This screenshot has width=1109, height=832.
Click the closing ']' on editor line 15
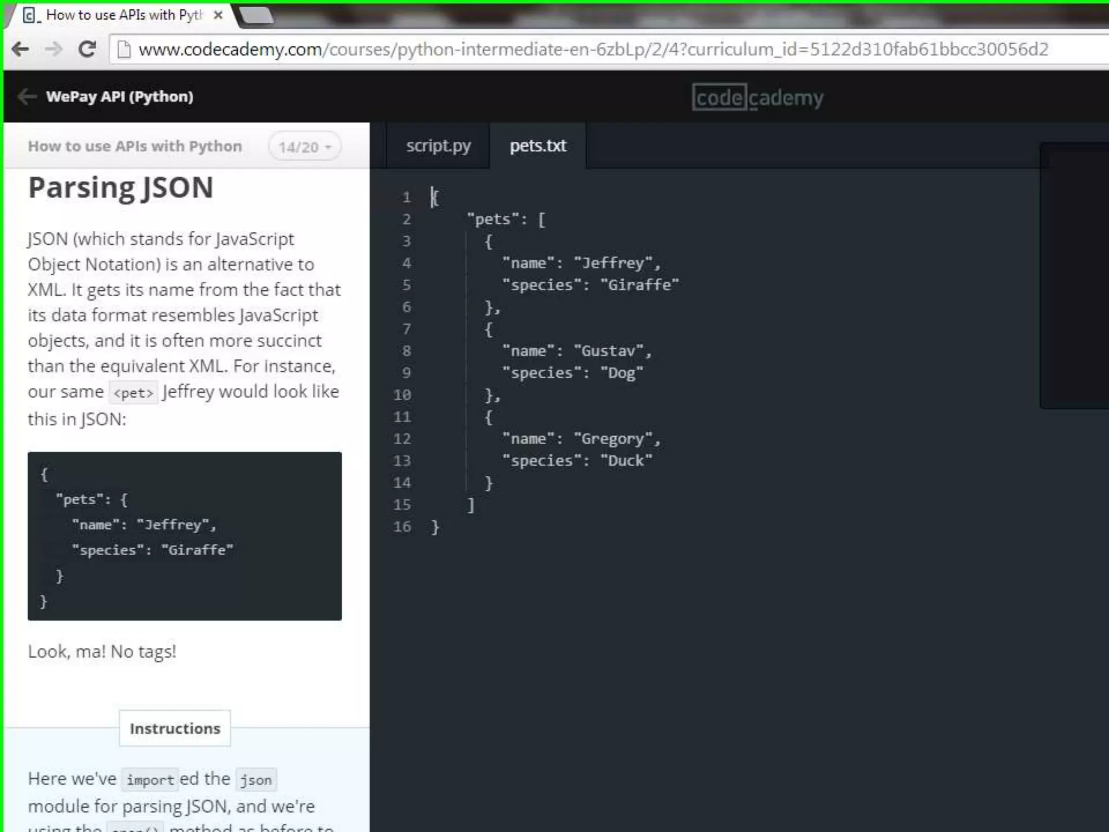(471, 505)
